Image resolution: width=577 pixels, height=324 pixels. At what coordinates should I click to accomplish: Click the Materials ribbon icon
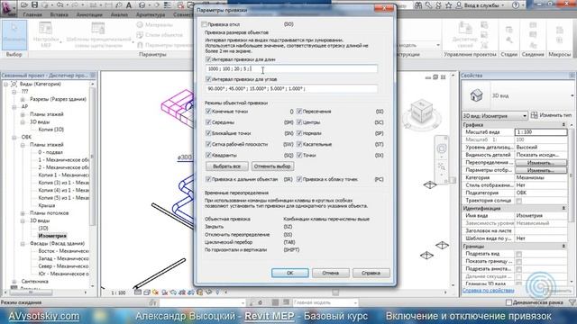[140, 24]
